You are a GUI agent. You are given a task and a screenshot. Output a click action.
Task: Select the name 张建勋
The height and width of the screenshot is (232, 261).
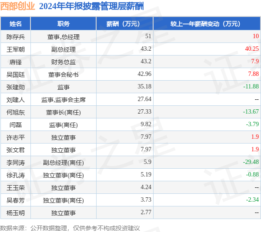point(16,87)
